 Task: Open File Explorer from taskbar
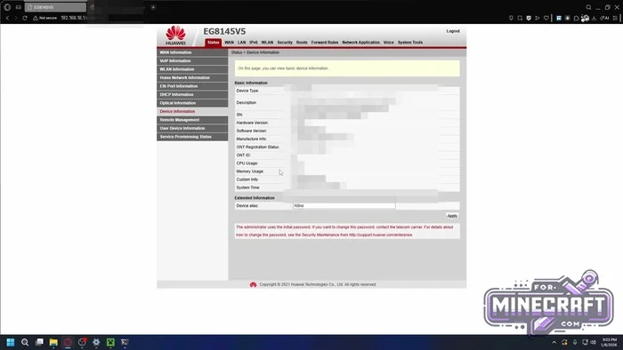[x=53, y=342]
